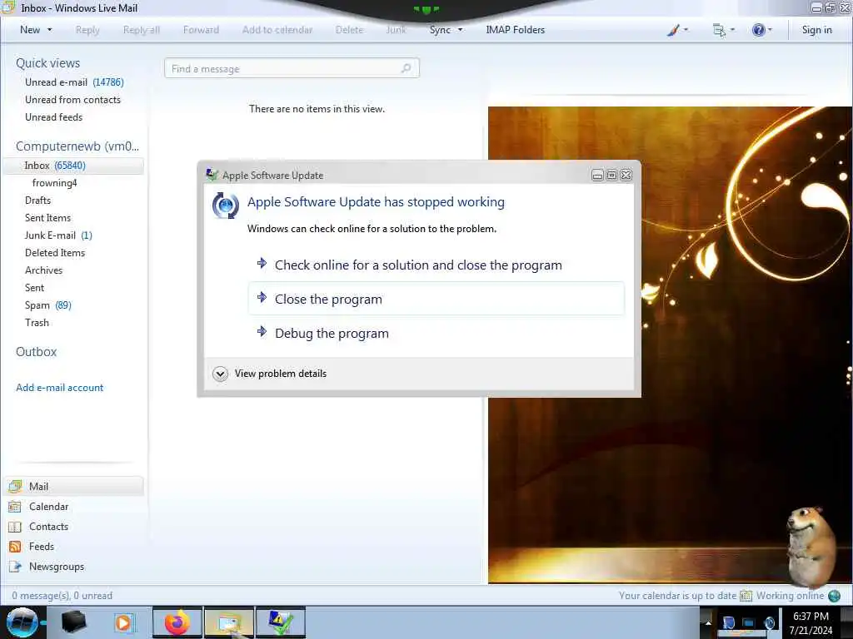Image resolution: width=853 pixels, height=639 pixels.
Task: Choose Debug the program option
Action: tap(436, 333)
